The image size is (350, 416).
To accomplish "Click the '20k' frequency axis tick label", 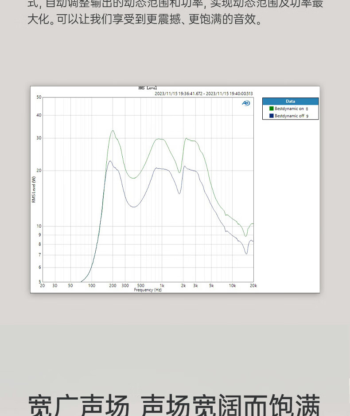I will click(x=253, y=285).
